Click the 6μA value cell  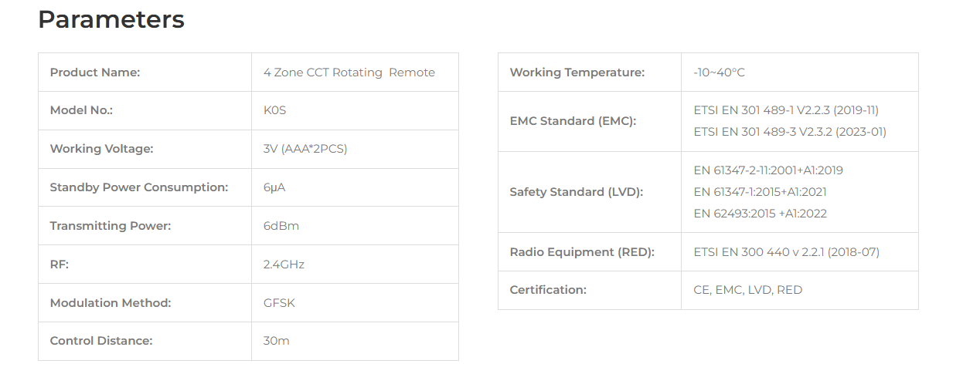click(x=355, y=187)
